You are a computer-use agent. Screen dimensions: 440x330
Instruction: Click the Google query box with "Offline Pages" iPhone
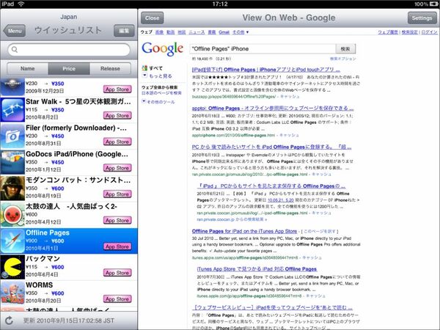[263, 49]
